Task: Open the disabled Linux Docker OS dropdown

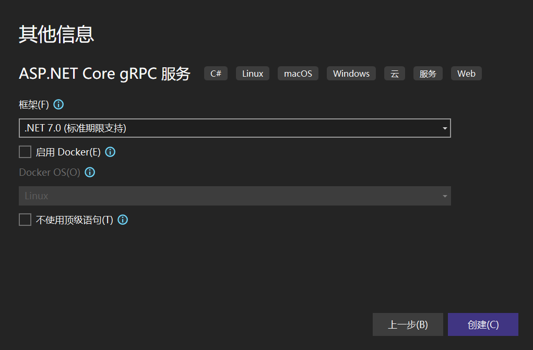Action: pos(235,196)
